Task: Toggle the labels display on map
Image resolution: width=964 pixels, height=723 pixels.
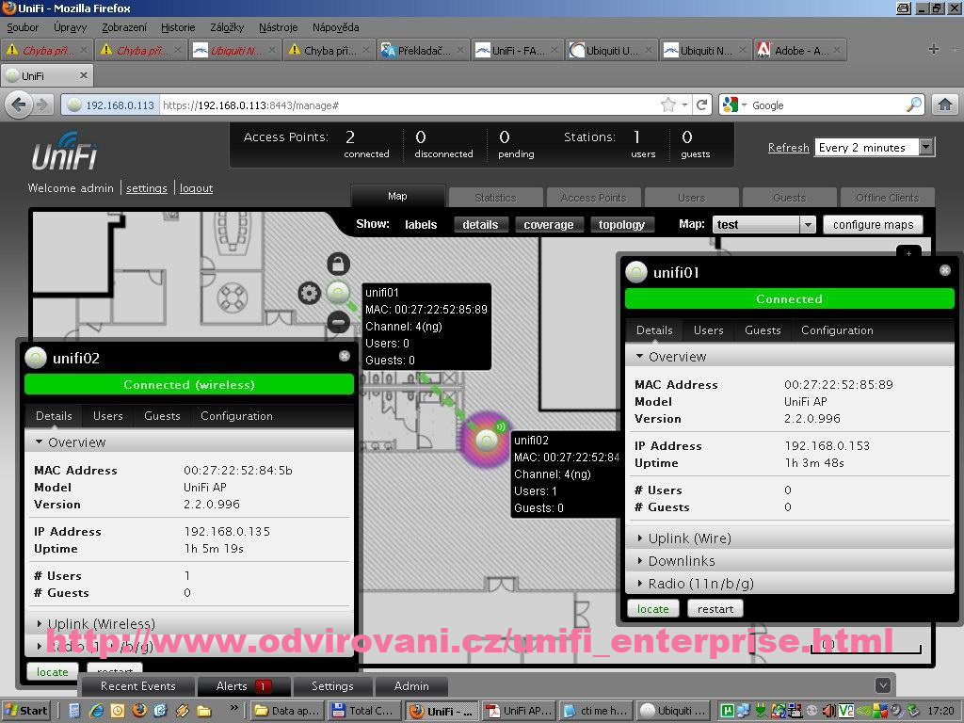Action: (x=421, y=225)
